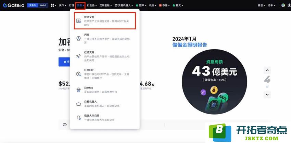This screenshot has height=143, width=291.
Task: Click the 2024年1月 heading
Action: [x=184, y=39]
